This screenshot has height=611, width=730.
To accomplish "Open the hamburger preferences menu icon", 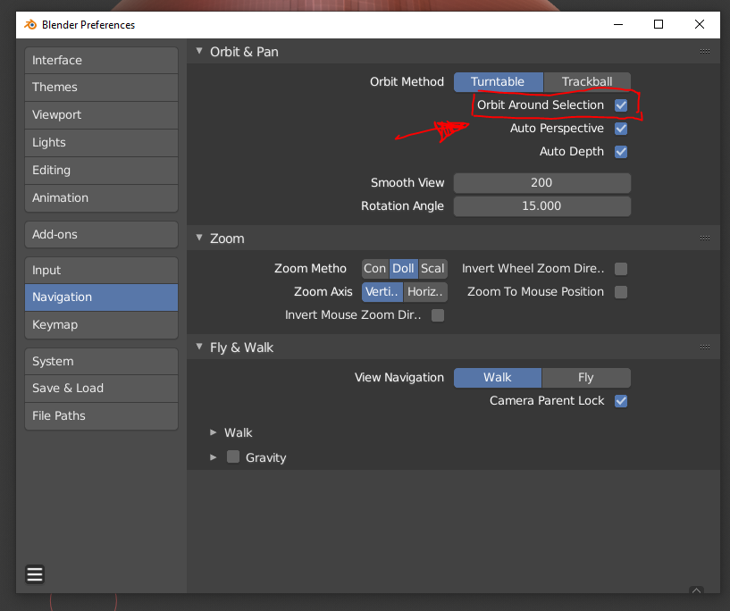I will (35, 574).
